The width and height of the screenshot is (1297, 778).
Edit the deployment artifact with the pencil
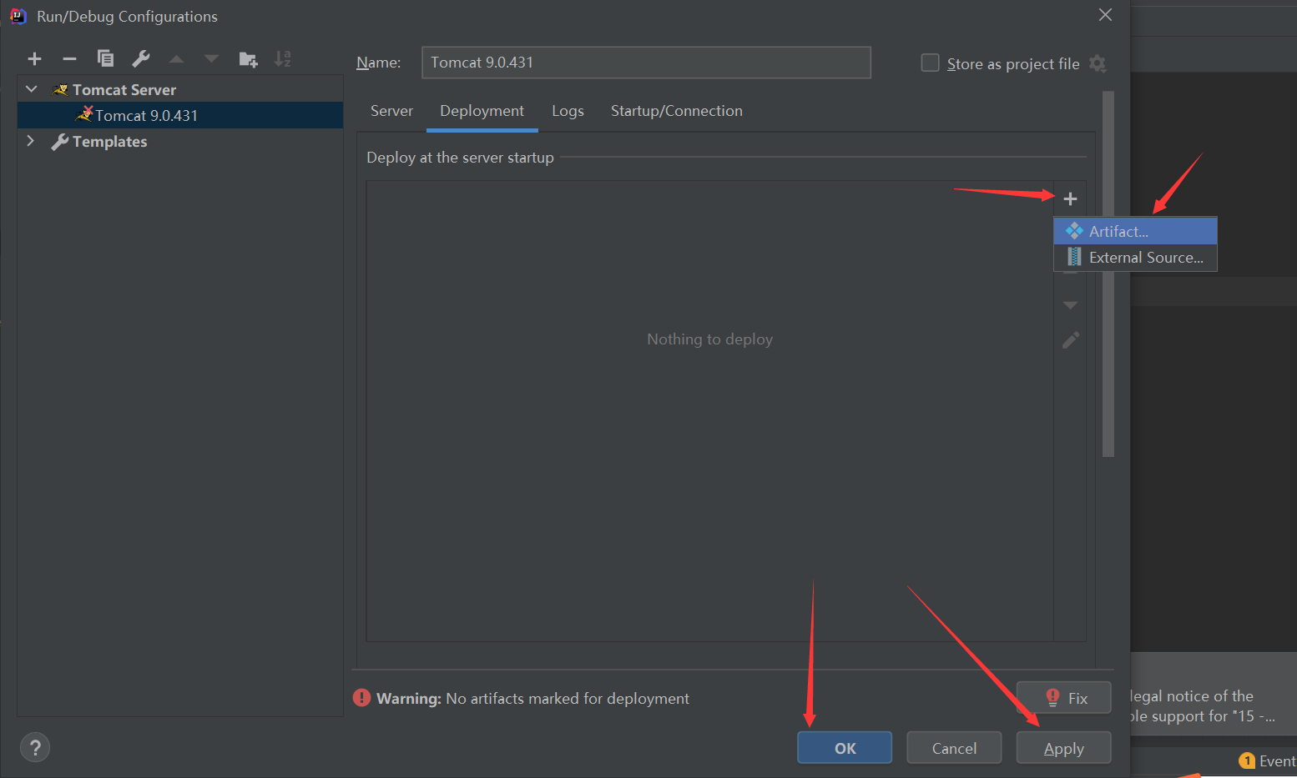coord(1070,340)
